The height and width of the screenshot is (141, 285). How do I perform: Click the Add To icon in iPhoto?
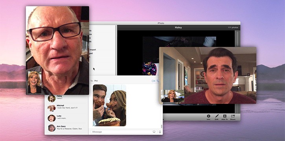click(x=224, y=116)
